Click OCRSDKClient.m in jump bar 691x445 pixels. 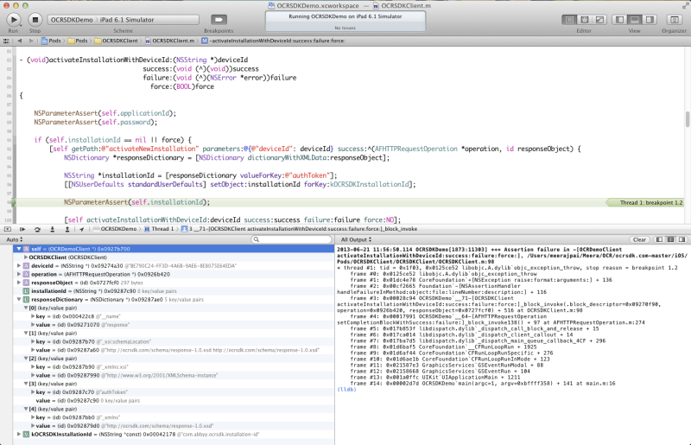click(x=169, y=41)
